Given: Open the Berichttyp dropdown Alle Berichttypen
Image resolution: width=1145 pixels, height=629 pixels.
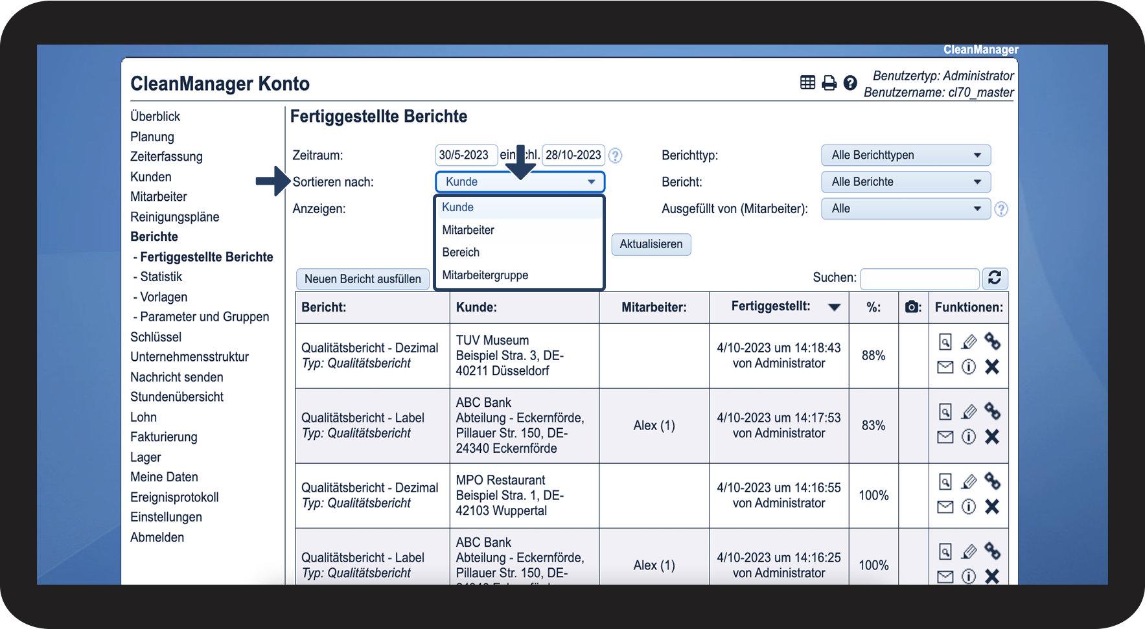Looking at the screenshot, I should 906,155.
